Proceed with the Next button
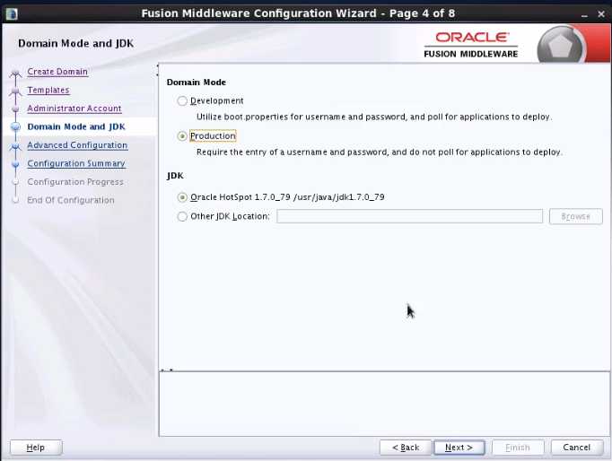Viewport: 612px width, 461px height. [x=459, y=448]
